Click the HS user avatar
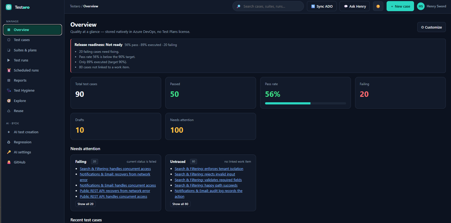The image size is (451, 223). (421, 6)
